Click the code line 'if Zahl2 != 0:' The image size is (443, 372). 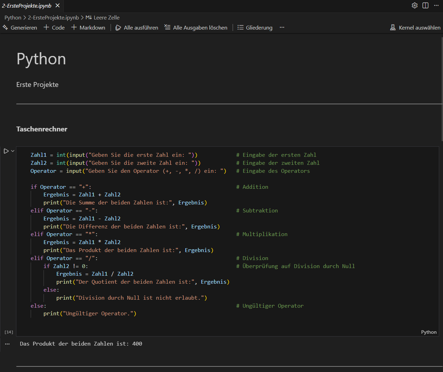(66, 266)
